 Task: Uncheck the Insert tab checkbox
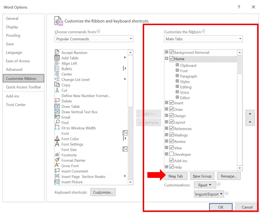coord(171,103)
